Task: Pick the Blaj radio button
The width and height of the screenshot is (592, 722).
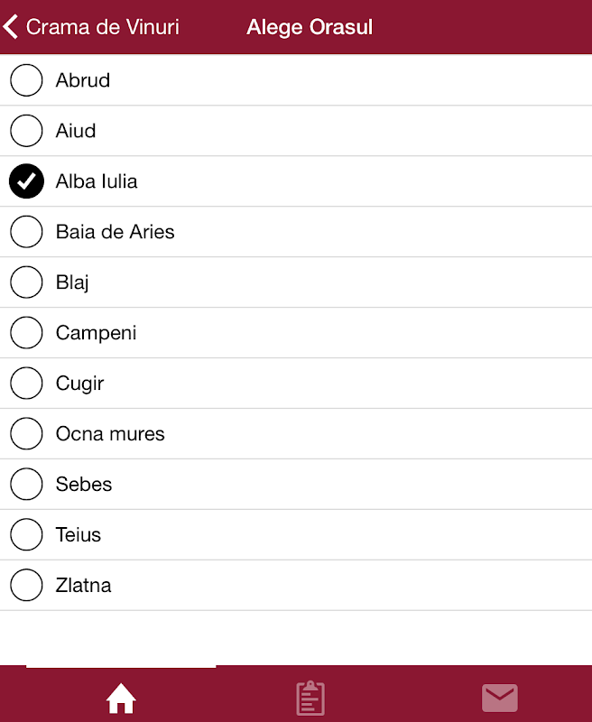Action: click(x=26, y=282)
